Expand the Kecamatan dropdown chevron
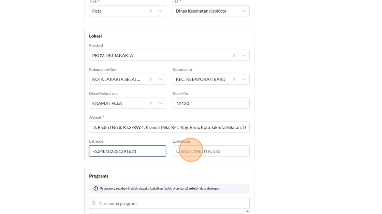 [x=244, y=79]
